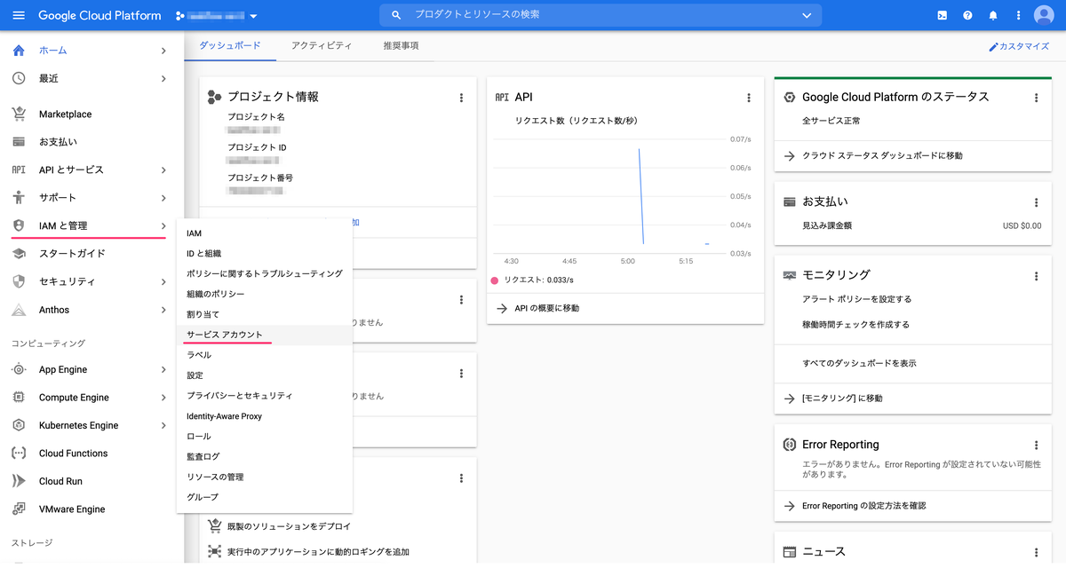This screenshot has height=576, width=1066.
Task: Open Error Reporting card three-dot menu
Action: (1036, 446)
